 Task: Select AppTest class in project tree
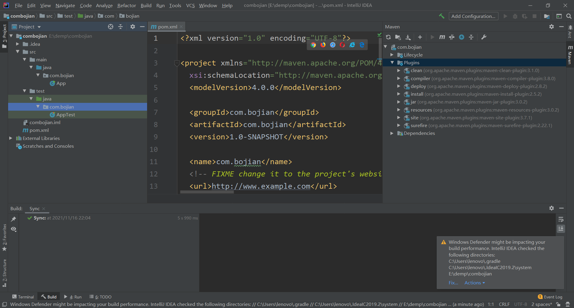tap(65, 115)
